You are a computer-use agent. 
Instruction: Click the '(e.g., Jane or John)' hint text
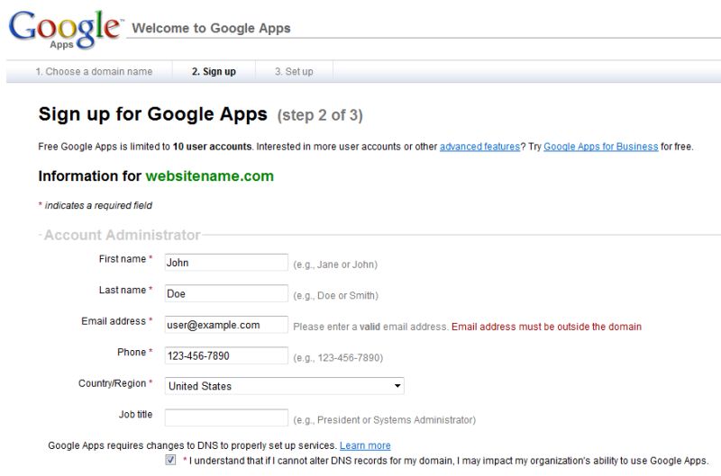pyautogui.click(x=335, y=265)
